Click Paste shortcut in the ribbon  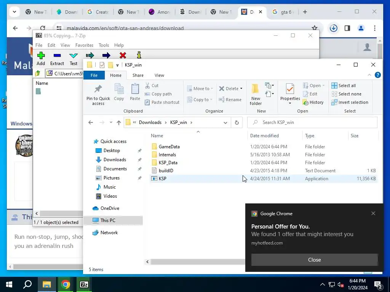[162, 102]
